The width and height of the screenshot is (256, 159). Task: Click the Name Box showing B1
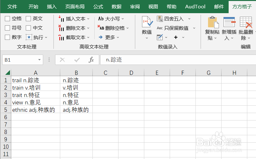tap(23, 60)
